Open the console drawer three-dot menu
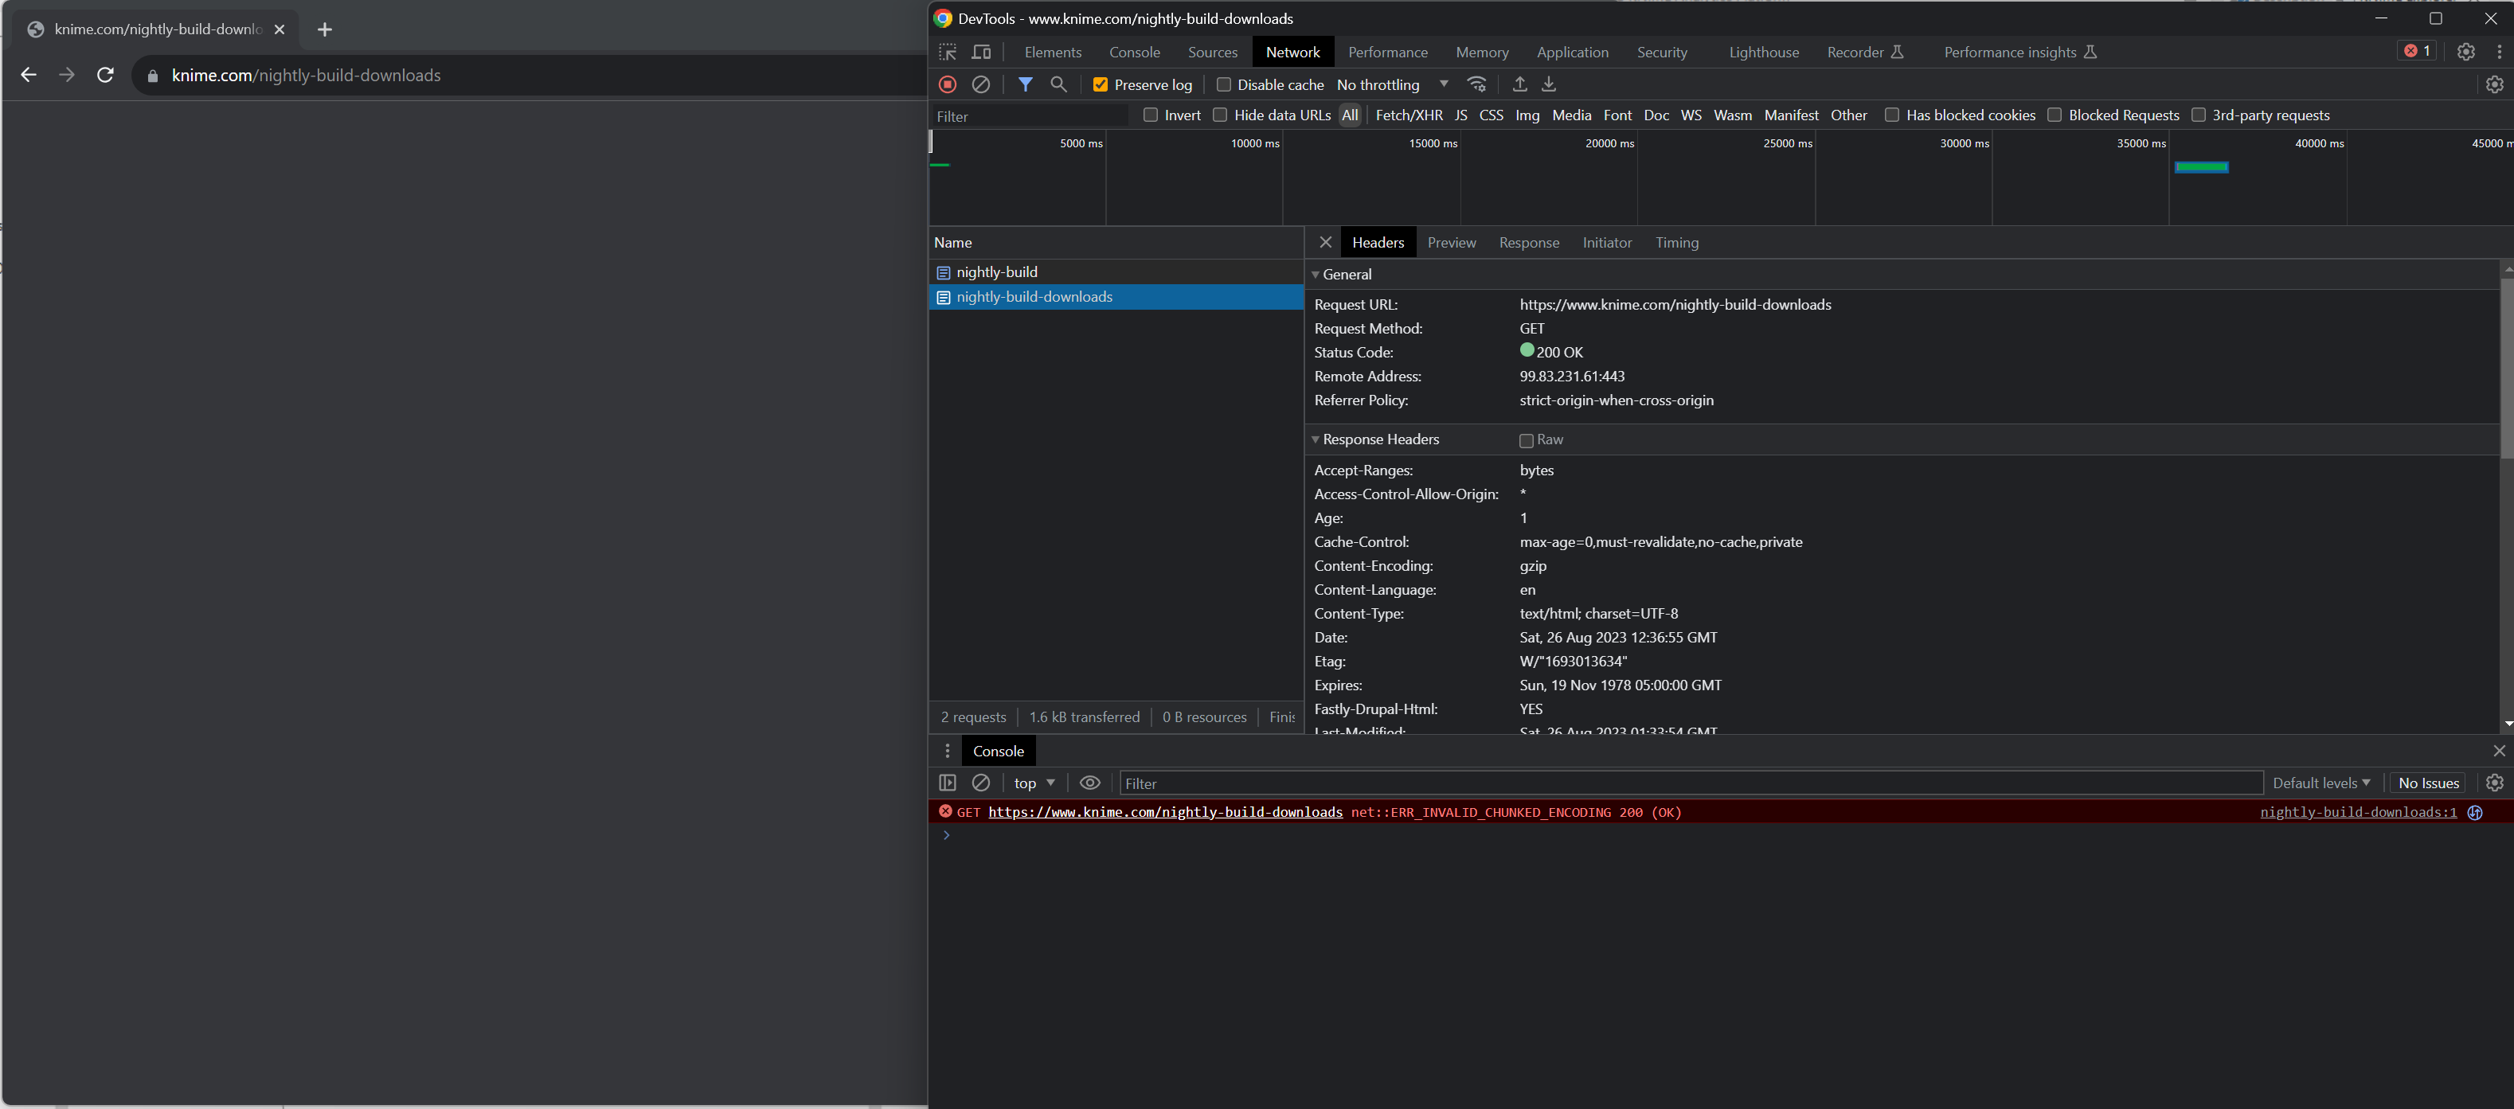Screen dimensions: 2514x1109 coord(947,751)
